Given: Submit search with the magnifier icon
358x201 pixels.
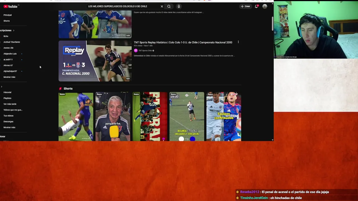Looking at the screenshot, I should pyautogui.click(x=169, y=6).
